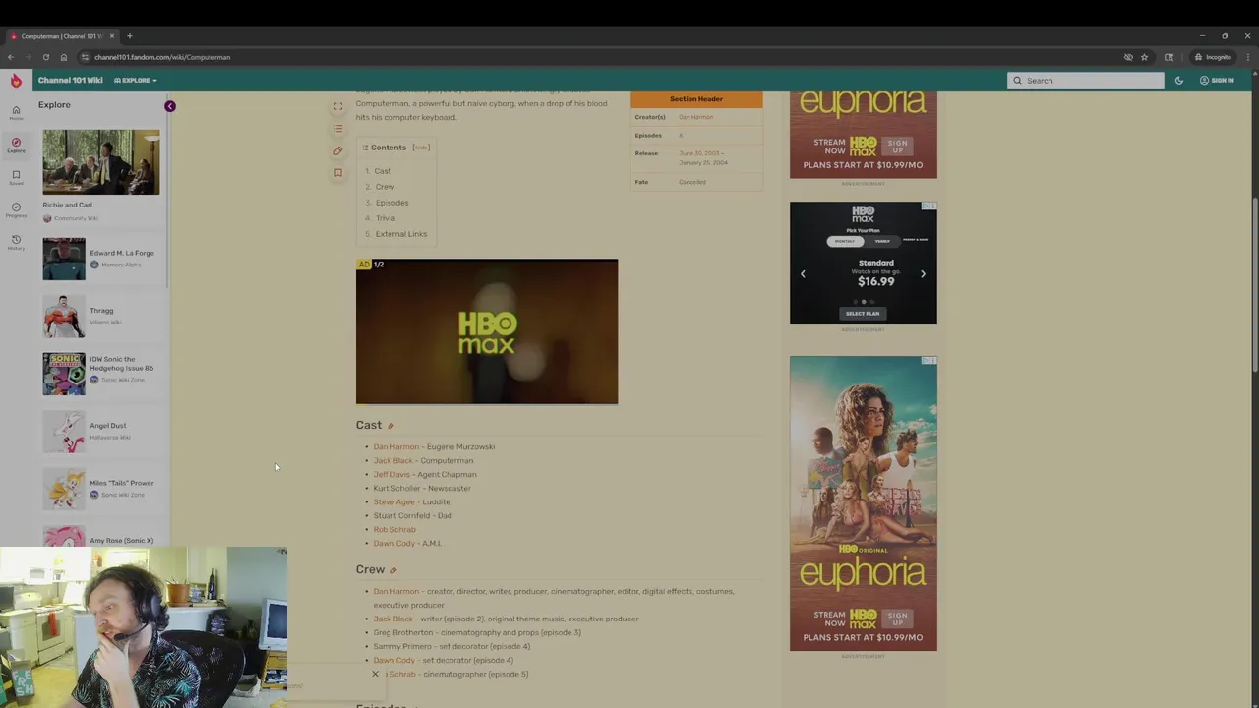
Task: Jump to Cast in Contents
Action: (x=383, y=171)
